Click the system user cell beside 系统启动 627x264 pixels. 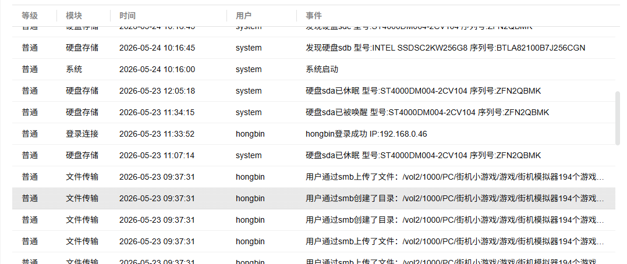[x=249, y=70]
